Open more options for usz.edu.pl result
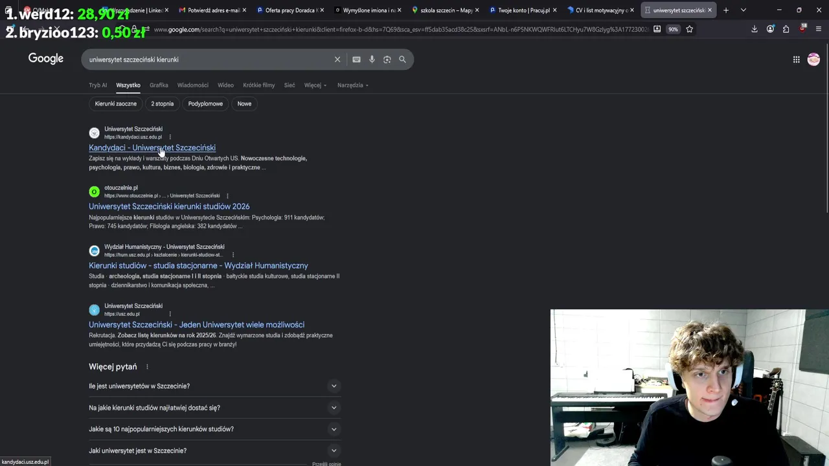 pos(170,314)
